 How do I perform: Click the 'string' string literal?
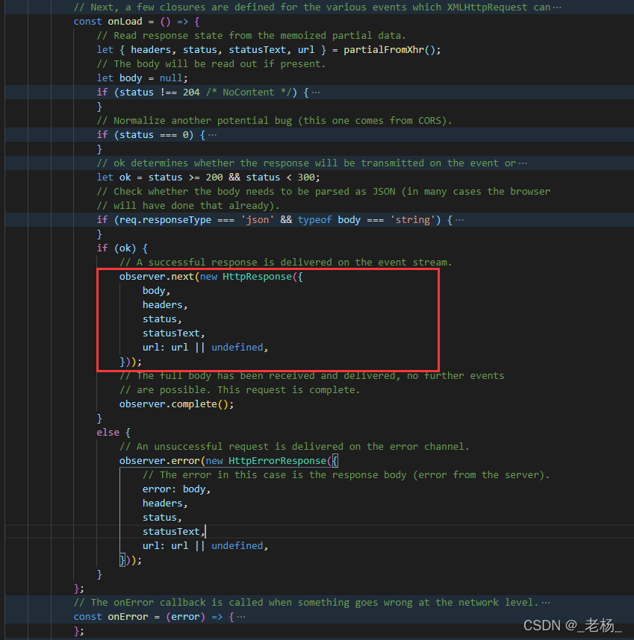point(413,220)
